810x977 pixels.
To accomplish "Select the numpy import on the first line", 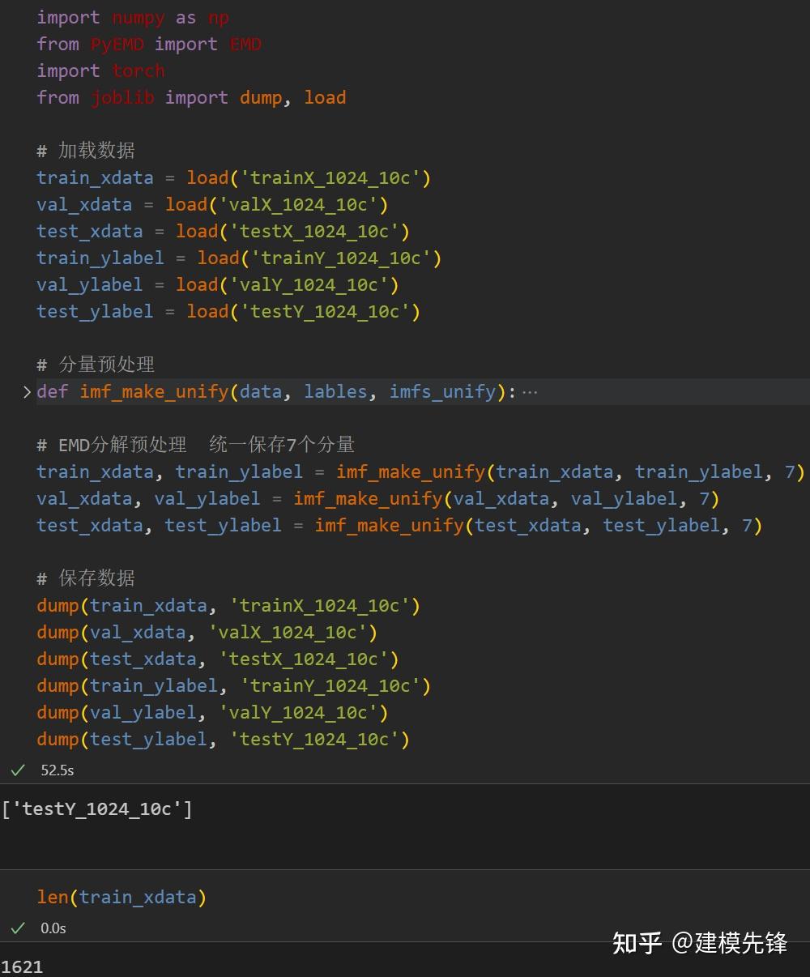I will click(139, 17).
